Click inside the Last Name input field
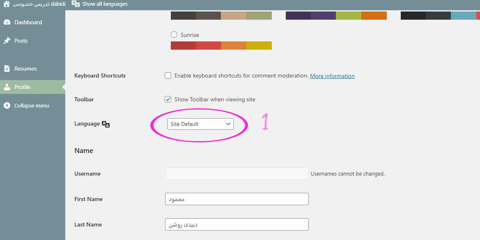The height and width of the screenshot is (240, 480). [237, 224]
